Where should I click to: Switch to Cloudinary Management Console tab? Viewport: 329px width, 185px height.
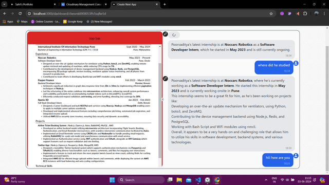84,5
